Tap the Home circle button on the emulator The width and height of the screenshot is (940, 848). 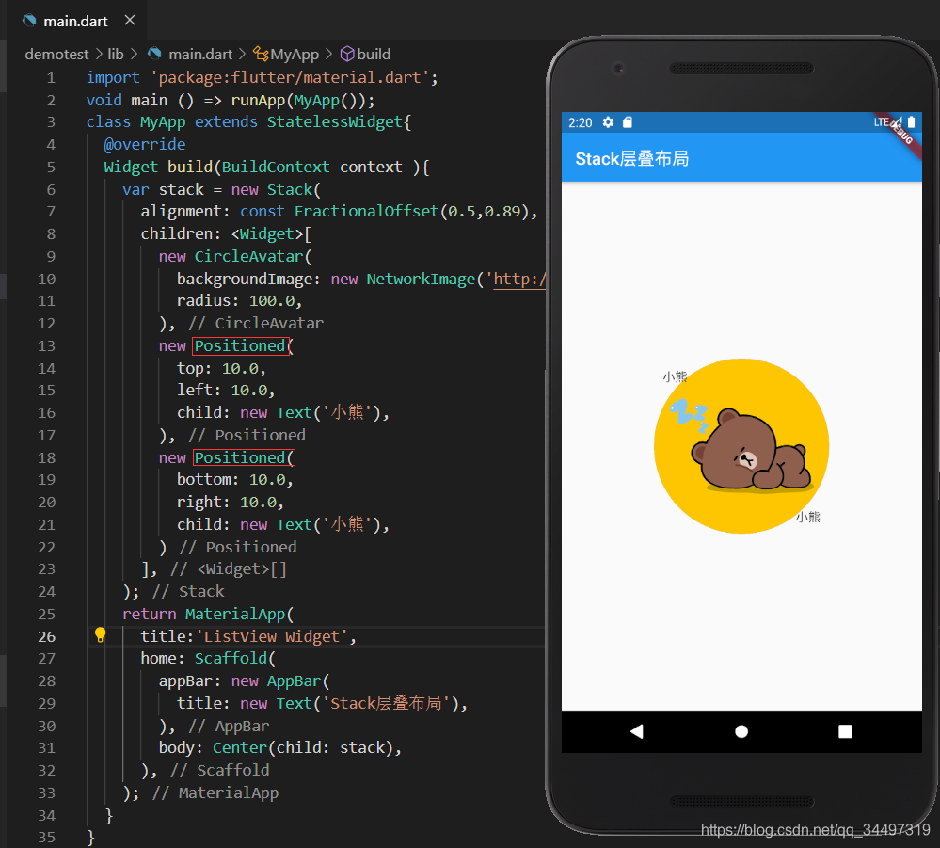point(741,731)
